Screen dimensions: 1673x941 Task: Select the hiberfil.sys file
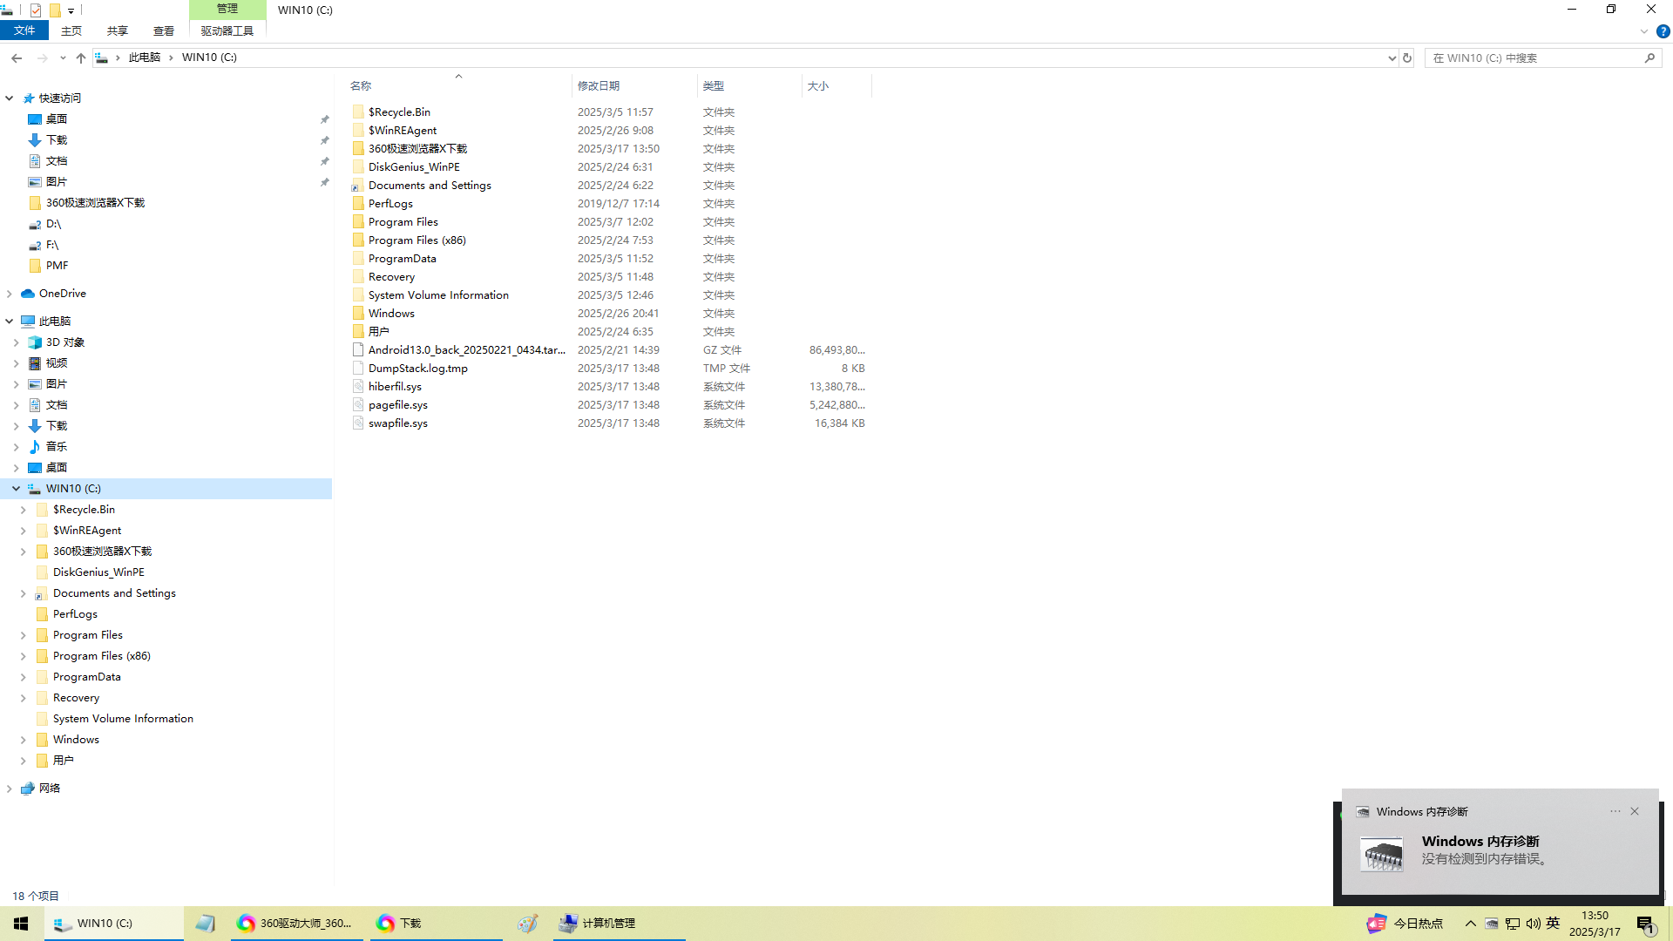tap(395, 386)
